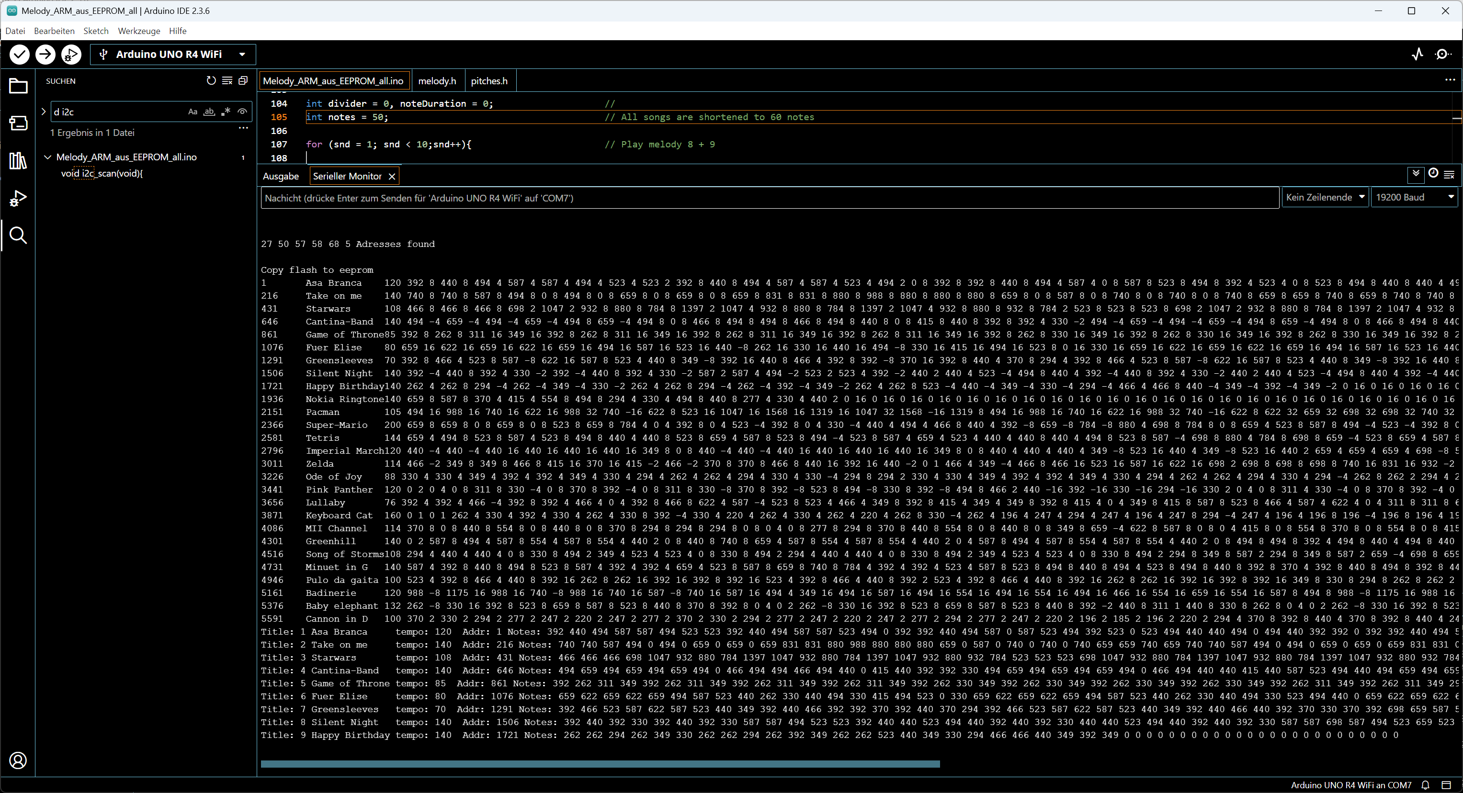Clear the serial monitor output
Screen dimensions: 1463x793
1449,175
